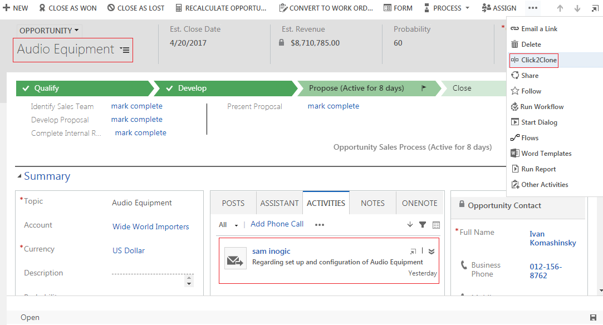603x325 pixels.
Task: Assign the opportunity to someone
Action: click(x=499, y=8)
